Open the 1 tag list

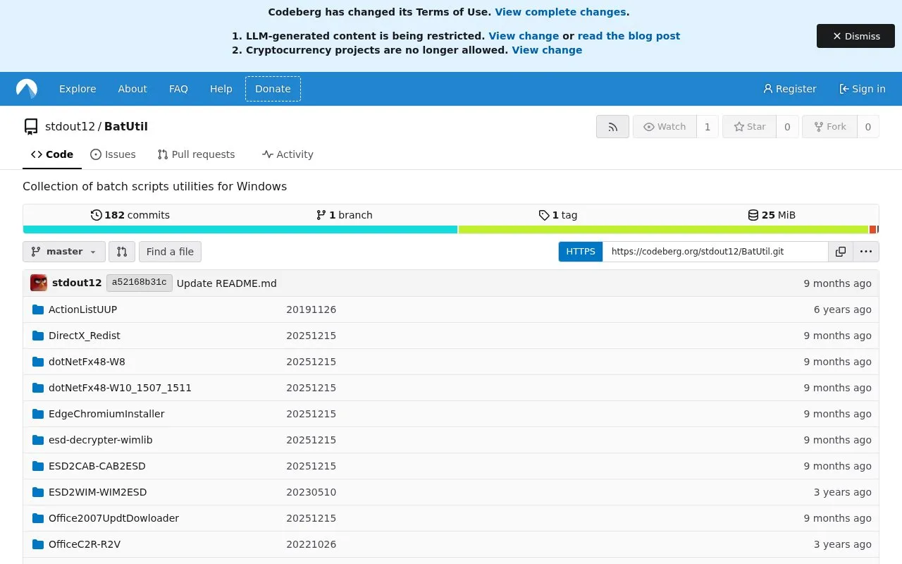pyautogui.click(x=558, y=215)
